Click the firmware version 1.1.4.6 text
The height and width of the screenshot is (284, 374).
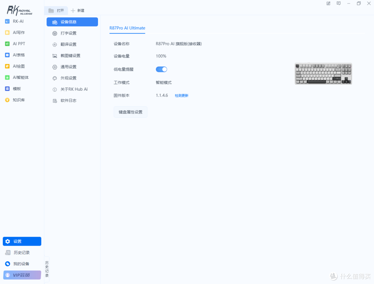point(162,95)
